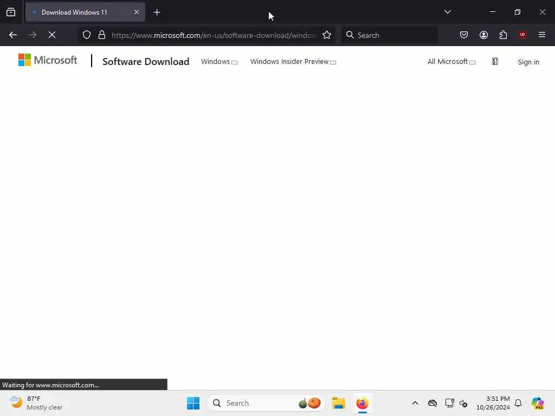Stop loading the page
This screenshot has height=416, width=555.
tap(52, 35)
